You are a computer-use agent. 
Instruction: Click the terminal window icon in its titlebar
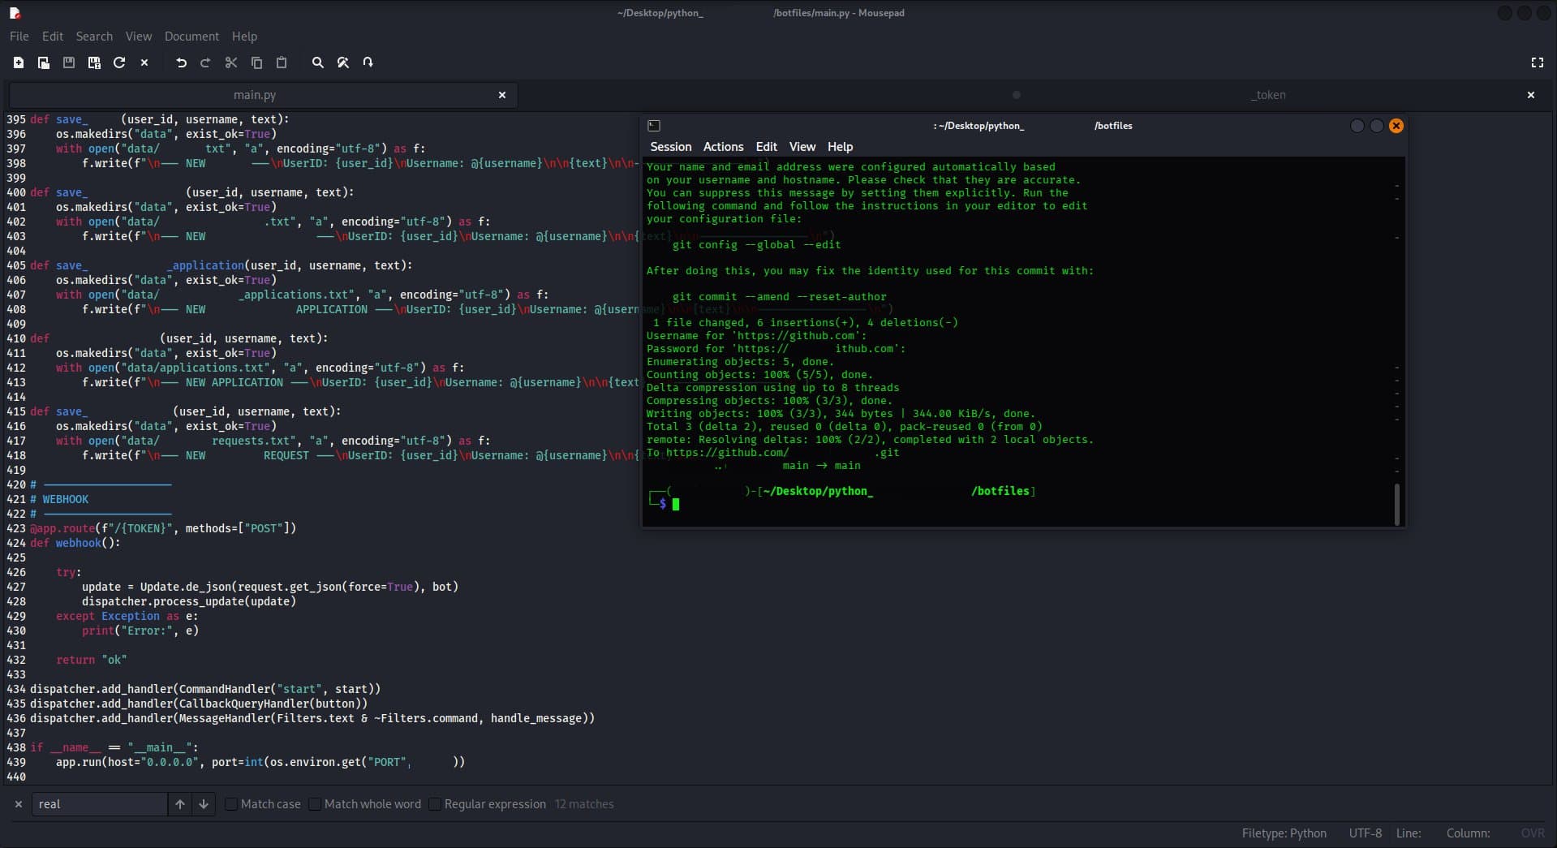pos(654,126)
